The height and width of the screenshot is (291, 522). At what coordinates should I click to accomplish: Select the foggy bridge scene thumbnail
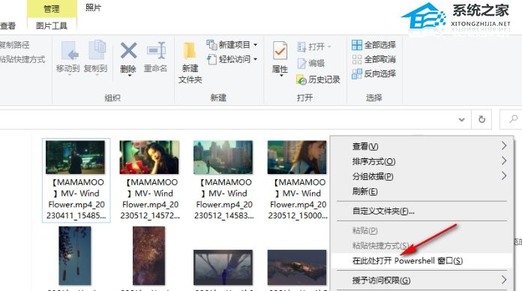tap(223, 267)
